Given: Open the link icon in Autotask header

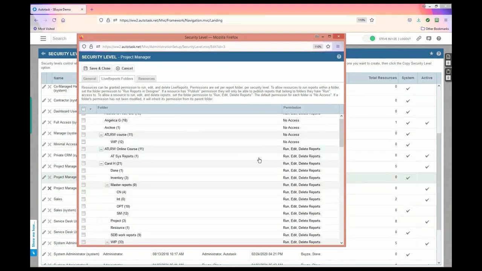Looking at the screenshot, I should tap(419, 38).
